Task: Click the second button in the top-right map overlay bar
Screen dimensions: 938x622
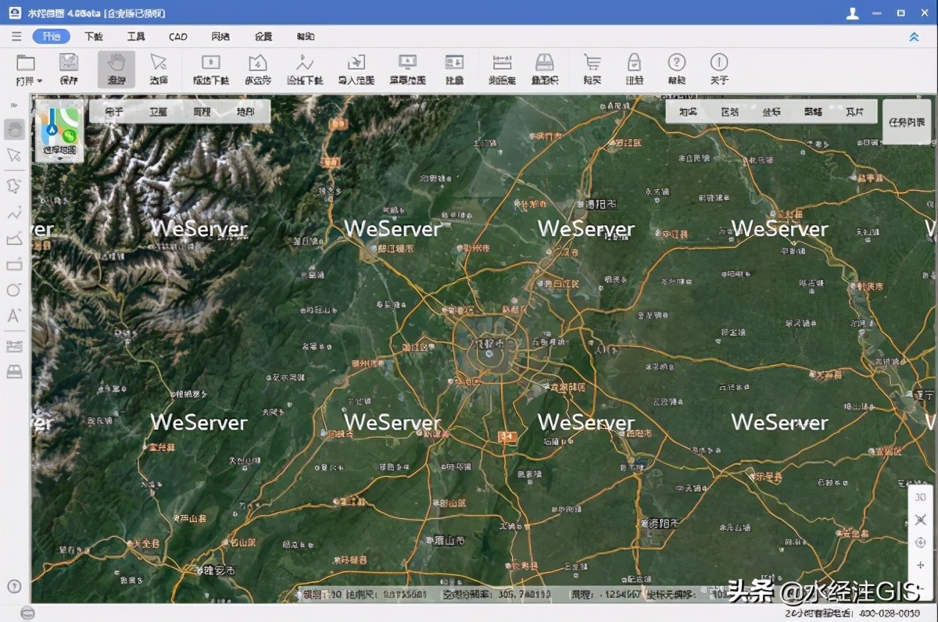Action: pos(729,112)
